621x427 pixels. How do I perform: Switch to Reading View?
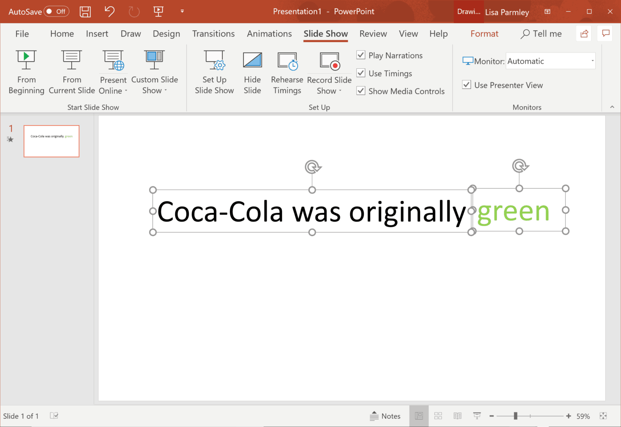click(x=457, y=416)
